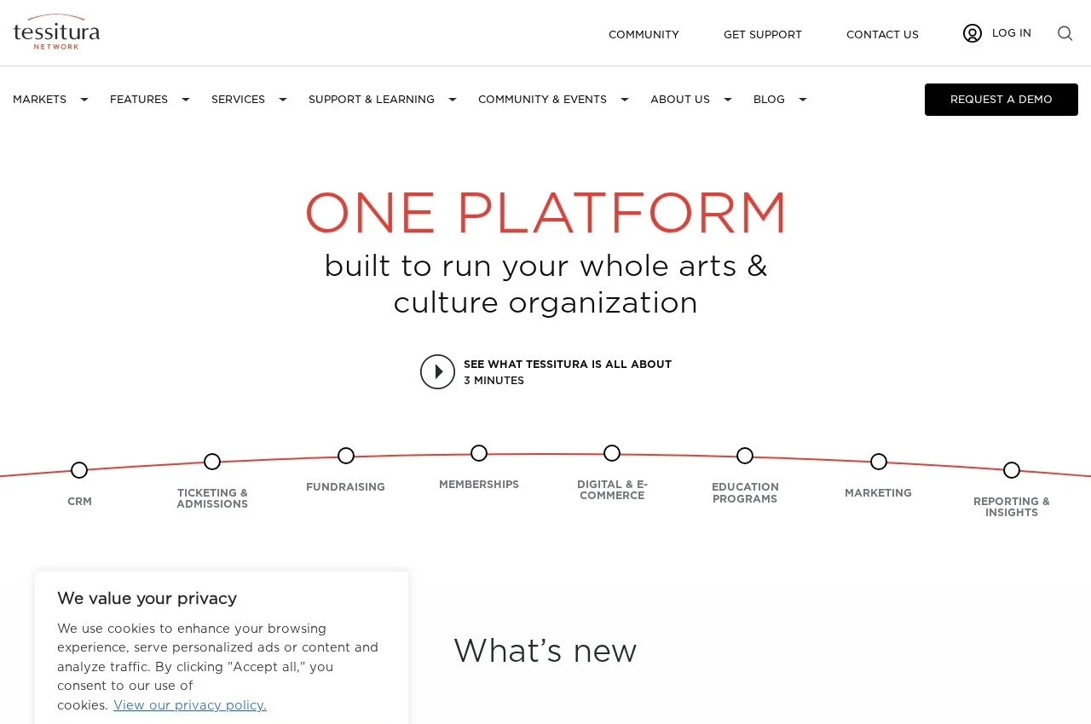
Task: Click the Digital & E-Commerce label
Action: [x=612, y=490]
